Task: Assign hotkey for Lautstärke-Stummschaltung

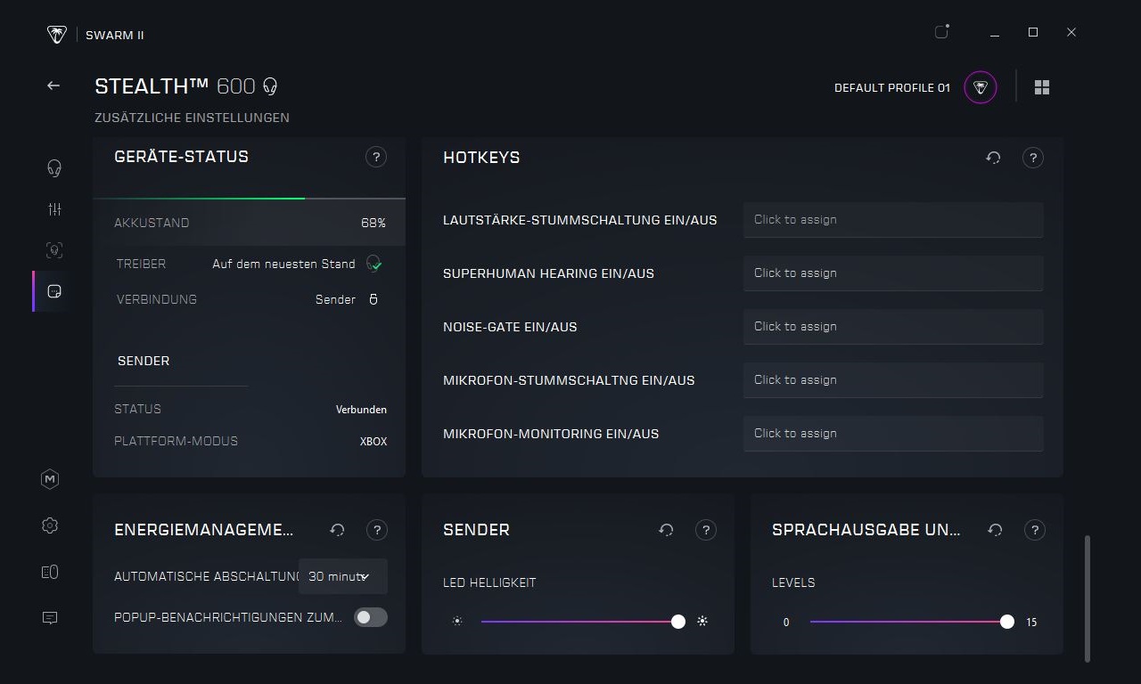Action: 893,220
